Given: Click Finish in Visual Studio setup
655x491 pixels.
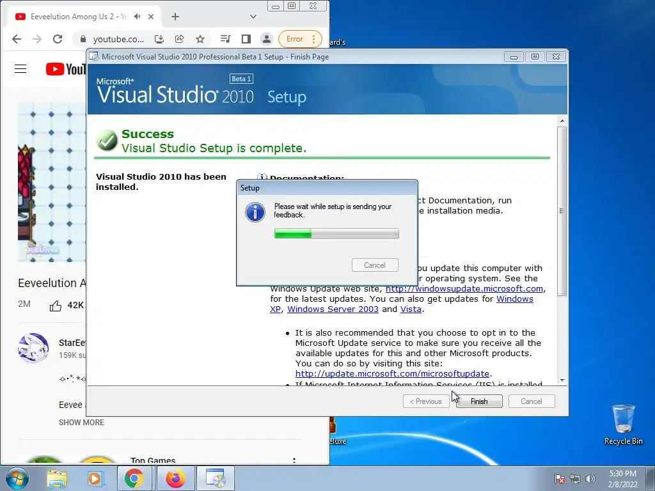Looking at the screenshot, I should point(479,401).
